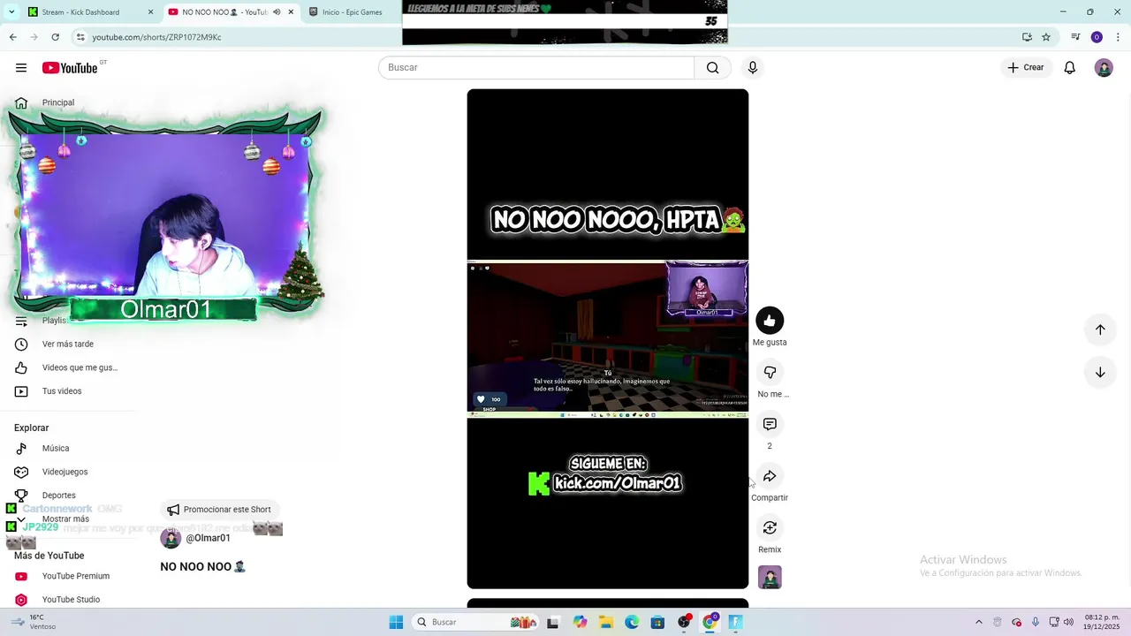Click Promocionar este Short button
1131x636 pixels.
pos(219,510)
